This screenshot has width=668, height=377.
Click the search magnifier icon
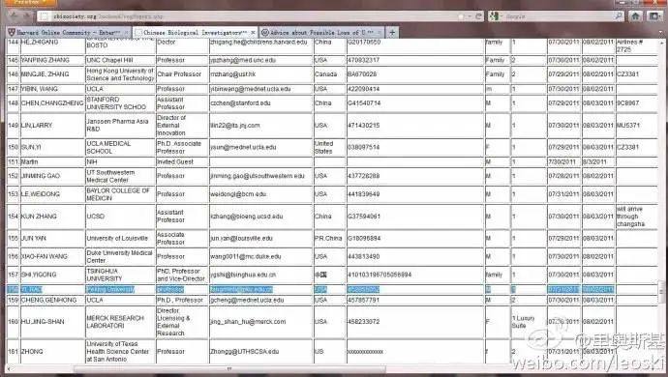point(619,16)
